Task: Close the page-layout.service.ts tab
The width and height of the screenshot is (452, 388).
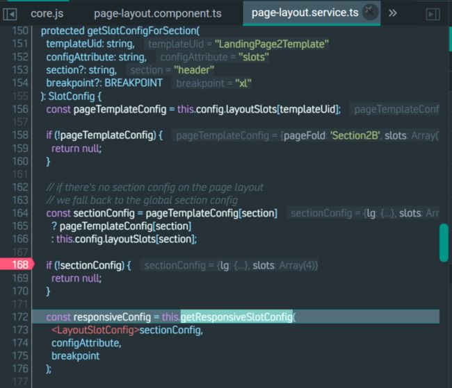Action: pyautogui.click(x=370, y=12)
